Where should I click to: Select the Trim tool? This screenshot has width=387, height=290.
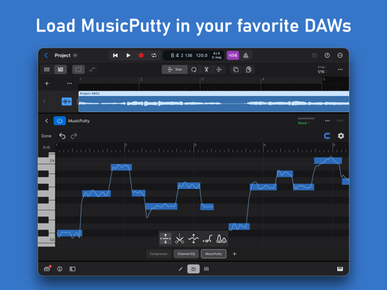tap(175, 69)
